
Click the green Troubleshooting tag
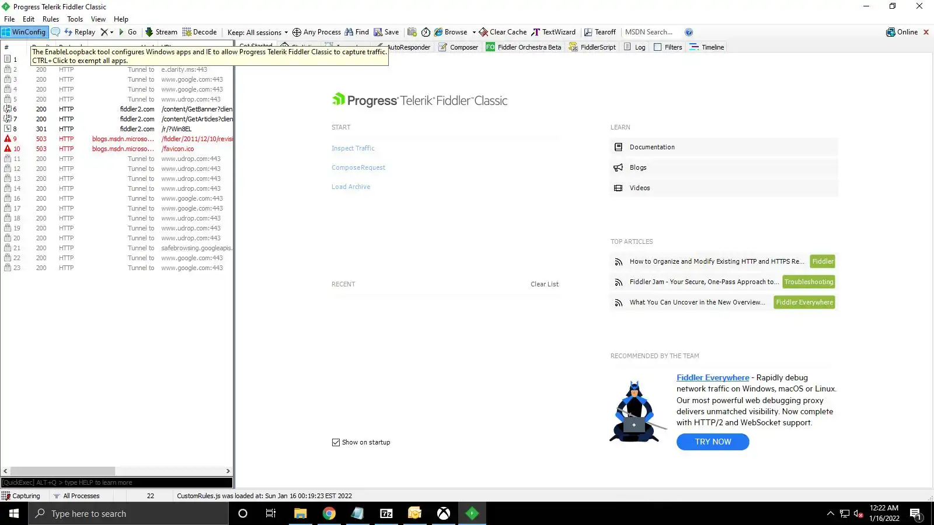[808, 282]
